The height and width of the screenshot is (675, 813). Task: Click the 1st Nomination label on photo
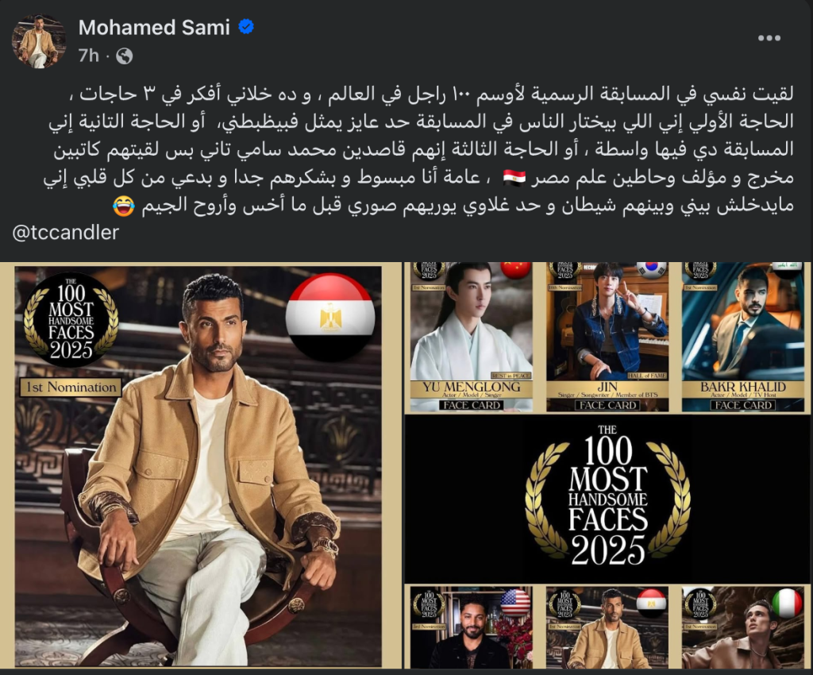[71, 388]
